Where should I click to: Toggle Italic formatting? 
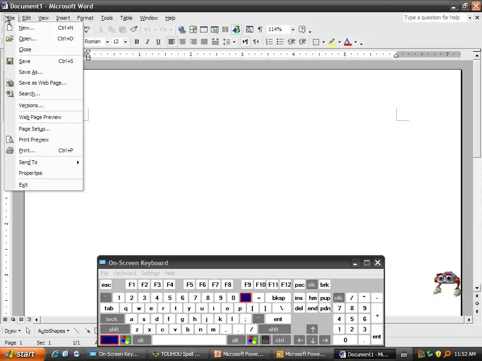pyautogui.click(x=147, y=42)
